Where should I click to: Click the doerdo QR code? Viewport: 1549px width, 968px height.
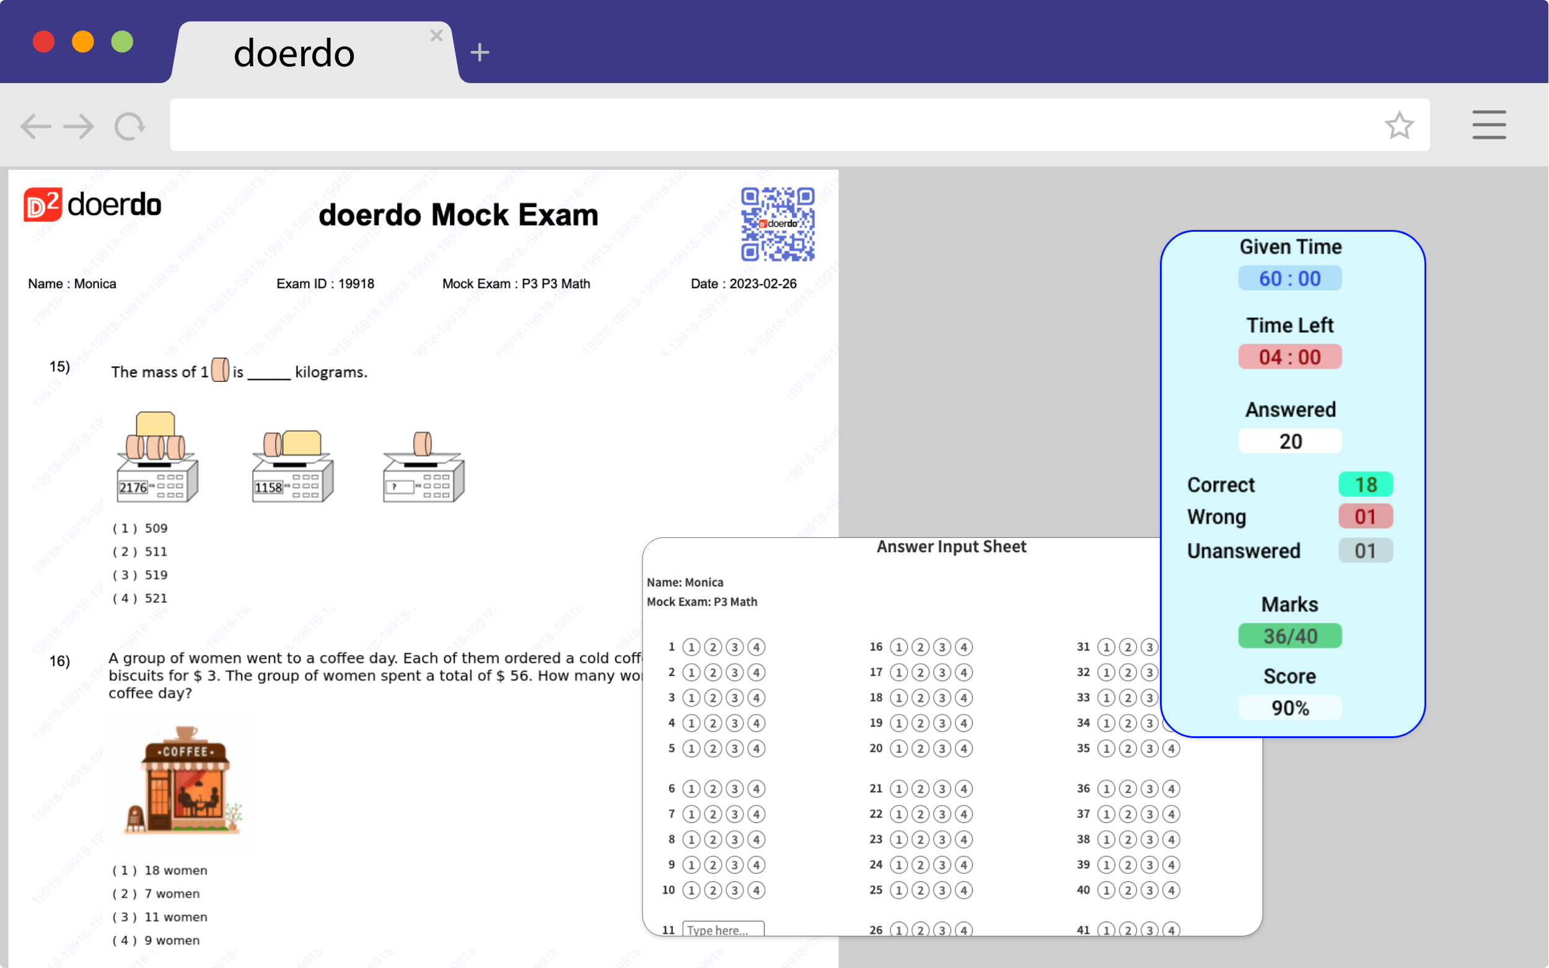pos(777,224)
